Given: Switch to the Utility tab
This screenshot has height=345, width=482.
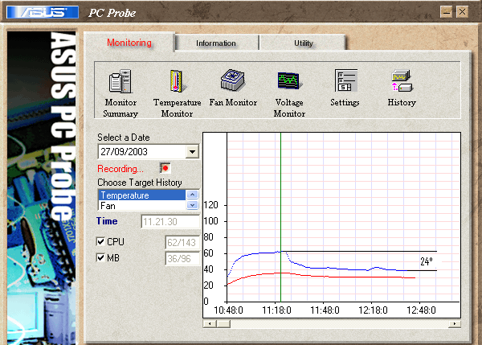Looking at the screenshot, I should pos(304,43).
